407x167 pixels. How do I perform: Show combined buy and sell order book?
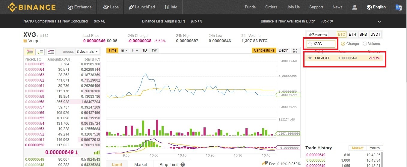pyautogui.click(x=30, y=52)
